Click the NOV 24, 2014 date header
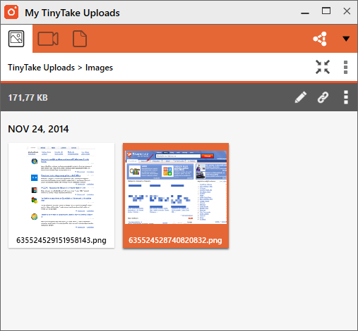This screenshot has height=331, width=358. tap(38, 129)
